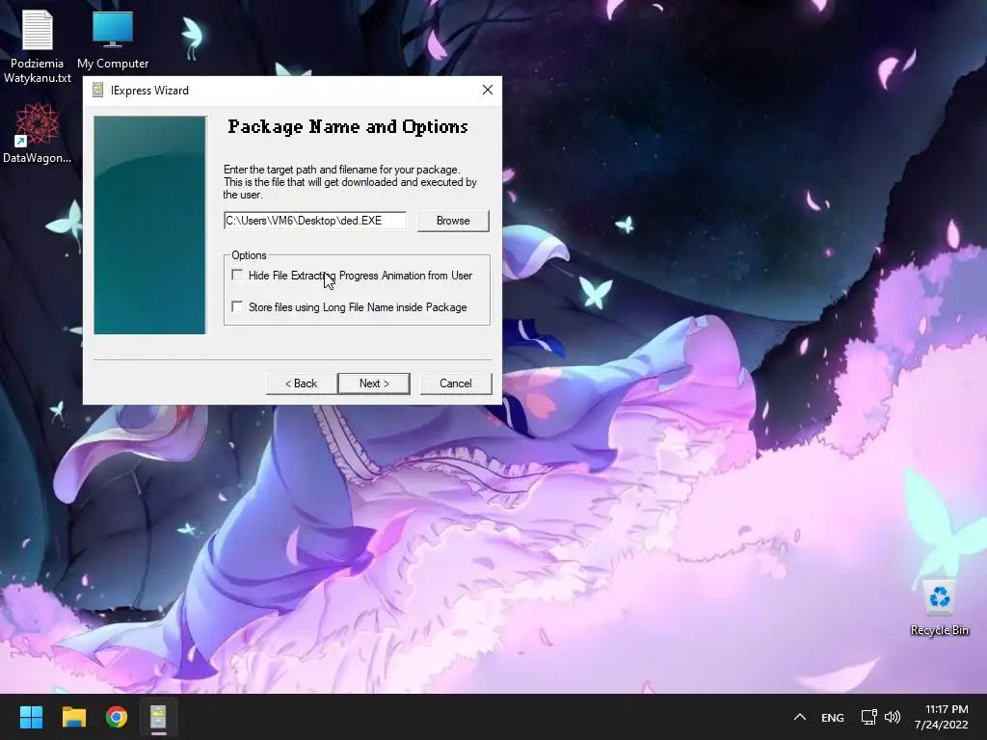Open the ENG language indicator
The width and height of the screenshot is (987, 740).
pos(832,717)
